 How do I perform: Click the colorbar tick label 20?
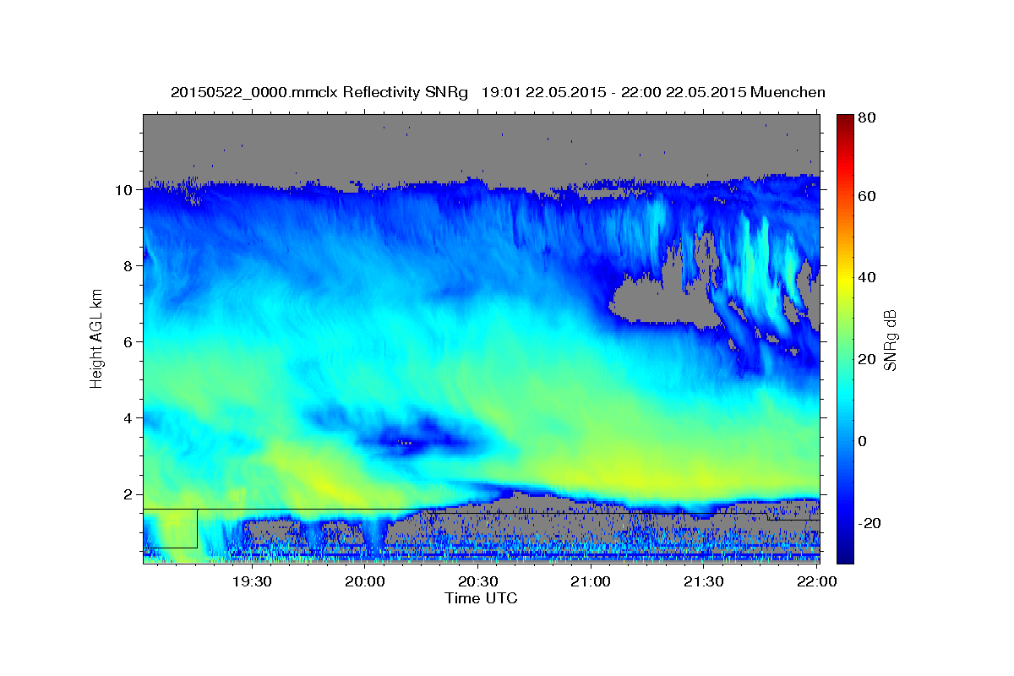pyautogui.click(x=867, y=360)
